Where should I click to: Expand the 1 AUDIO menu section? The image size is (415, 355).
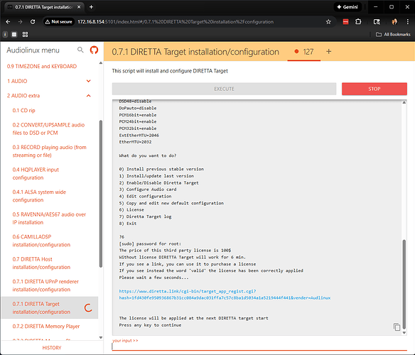pos(49,81)
